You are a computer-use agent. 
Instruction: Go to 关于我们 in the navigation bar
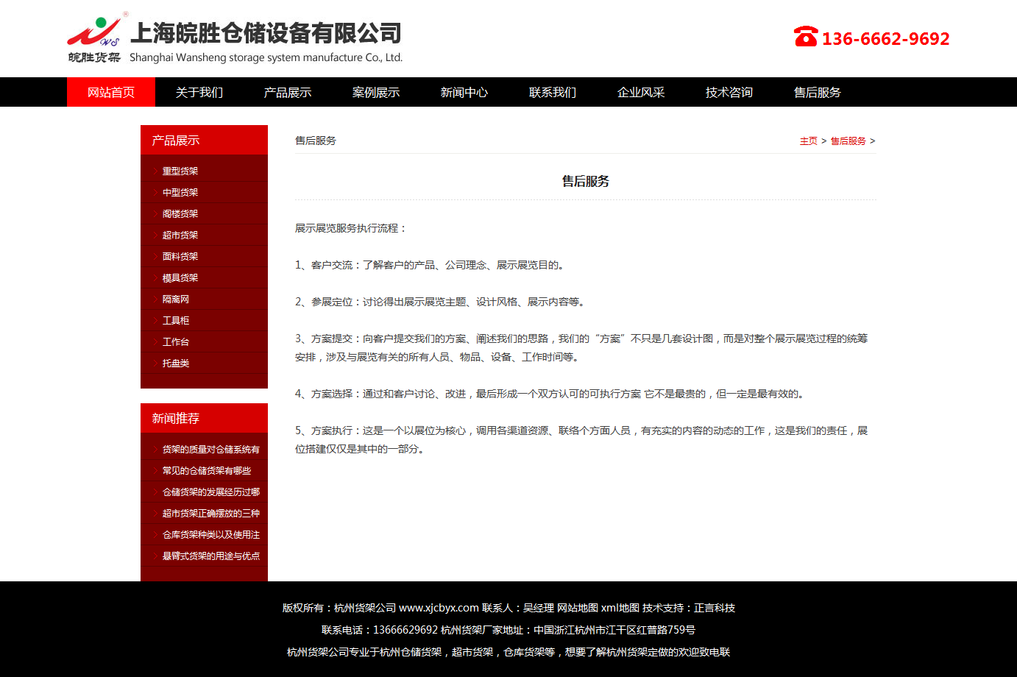[199, 92]
